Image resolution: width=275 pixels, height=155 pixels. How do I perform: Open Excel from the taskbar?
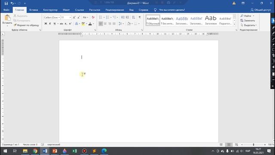tap(74, 151)
